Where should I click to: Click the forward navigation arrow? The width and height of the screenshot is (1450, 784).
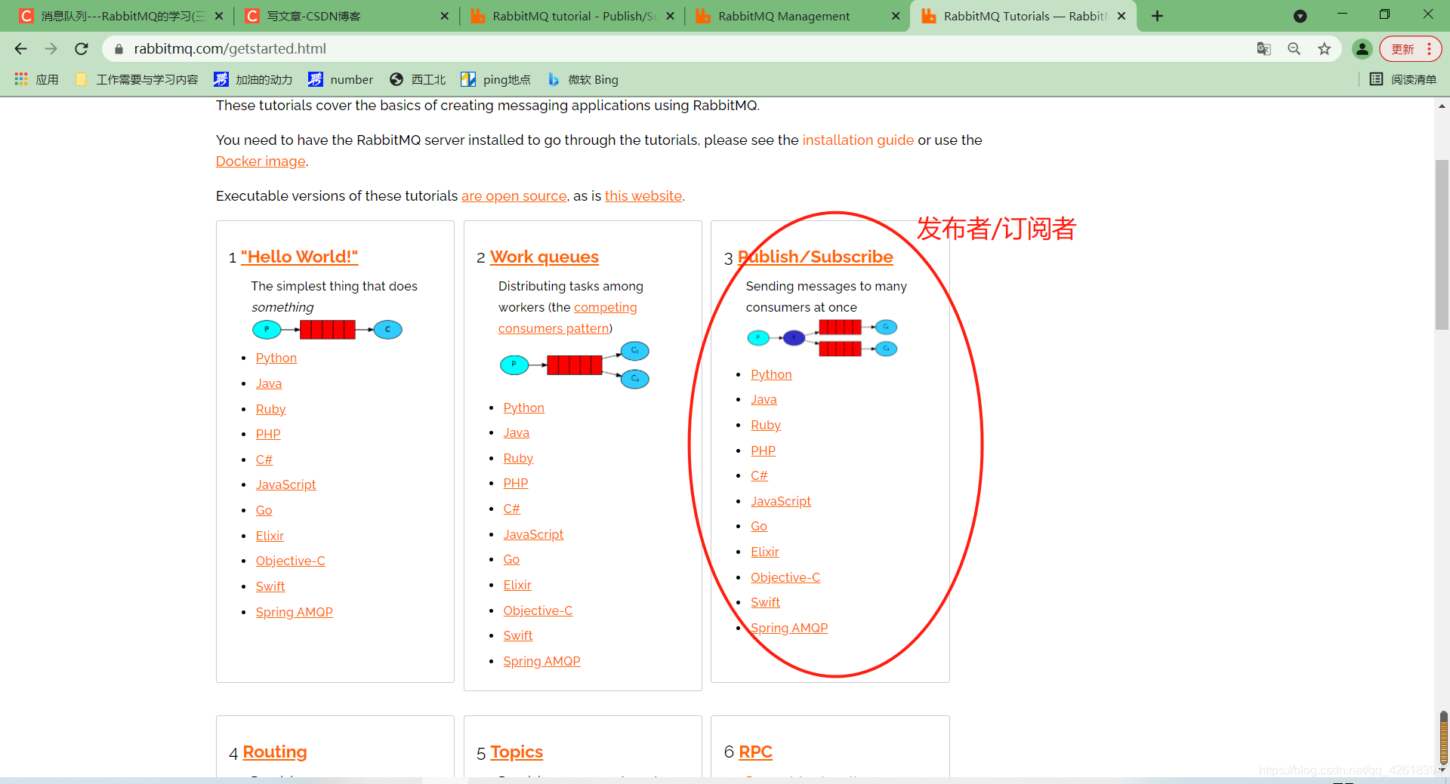tap(51, 49)
